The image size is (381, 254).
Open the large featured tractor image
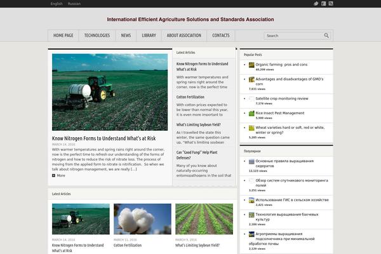(110, 92)
